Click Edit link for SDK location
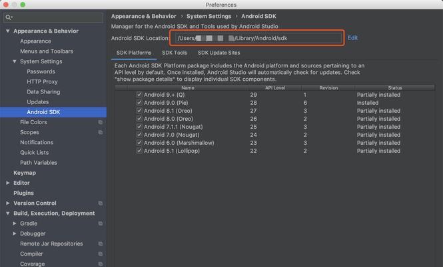This screenshot has width=443, height=267. point(352,38)
